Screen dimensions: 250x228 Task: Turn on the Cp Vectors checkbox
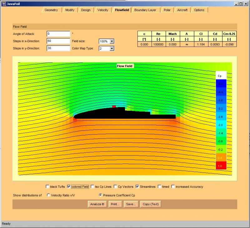click(x=115, y=187)
